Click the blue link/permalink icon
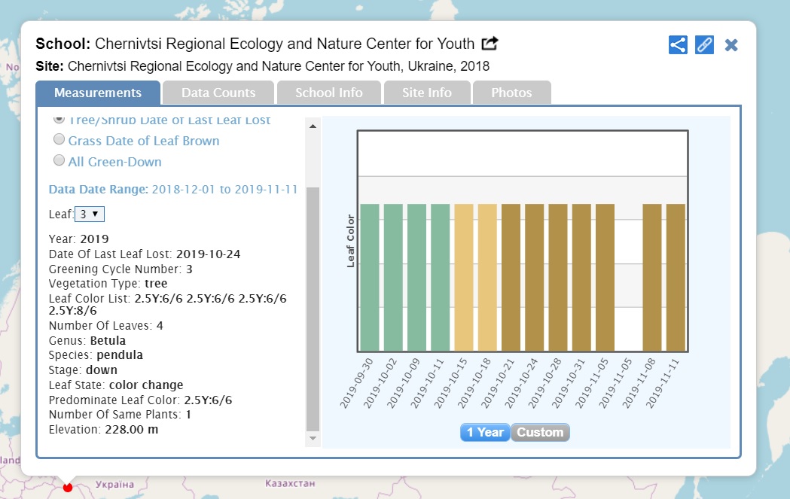790x499 pixels. coord(704,44)
